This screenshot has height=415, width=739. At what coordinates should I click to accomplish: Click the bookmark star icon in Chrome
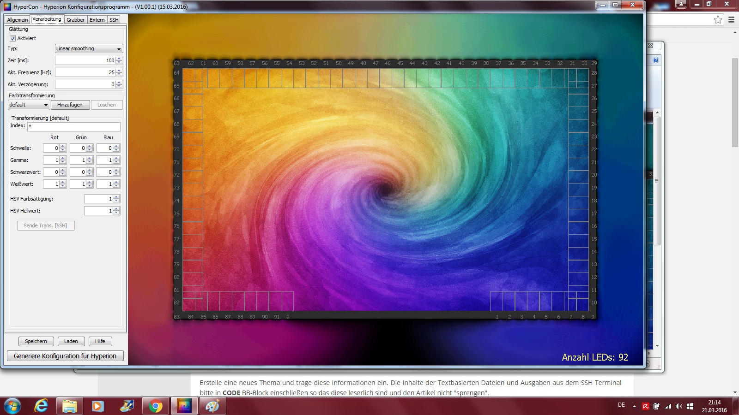pos(718,20)
